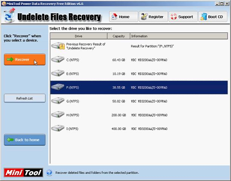Click the WDC info text in C: row
This screenshot has width=231, height=181.
coord(149,60)
